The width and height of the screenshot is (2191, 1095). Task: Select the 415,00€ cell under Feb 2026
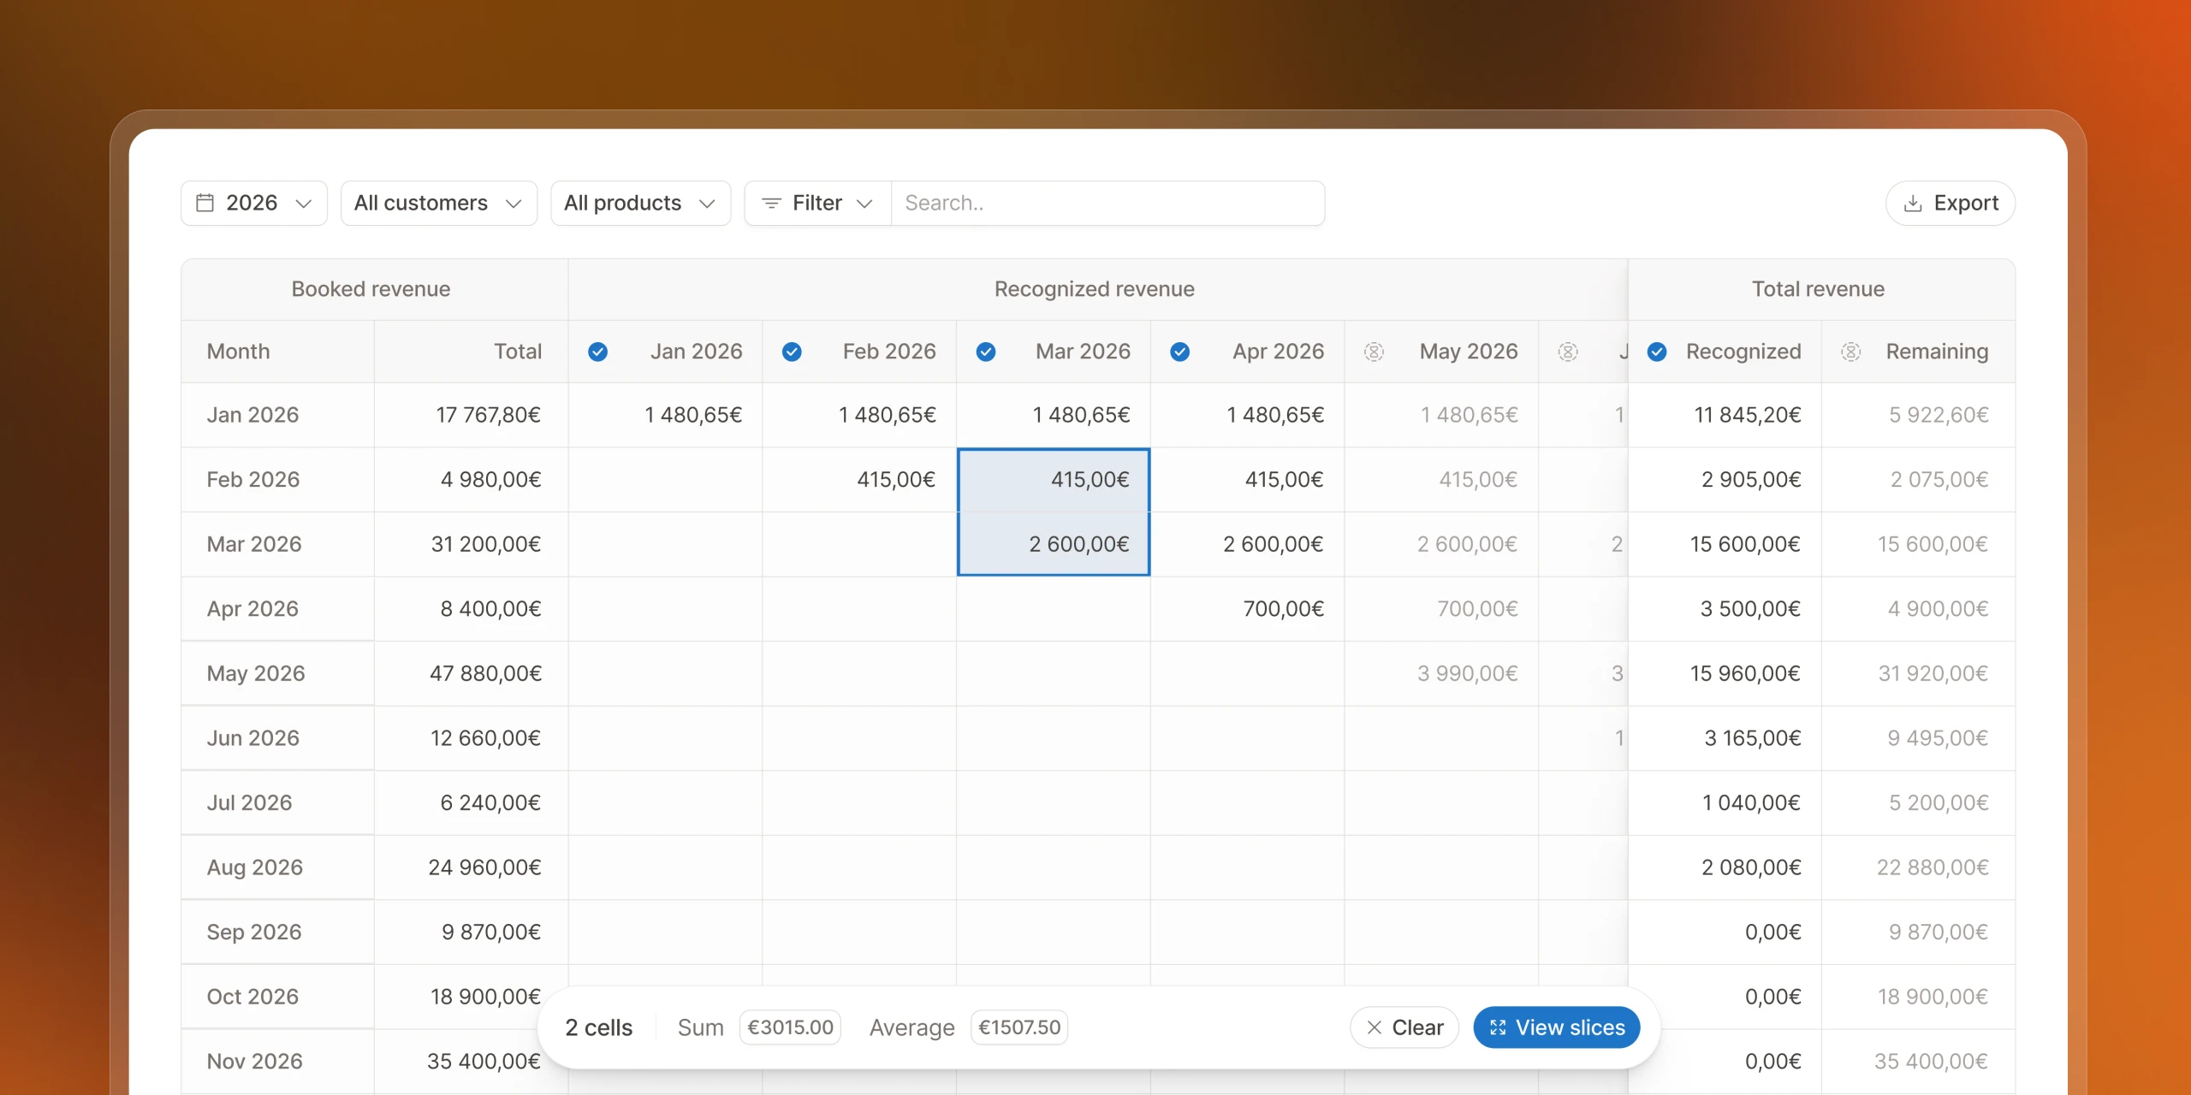click(x=859, y=480)
